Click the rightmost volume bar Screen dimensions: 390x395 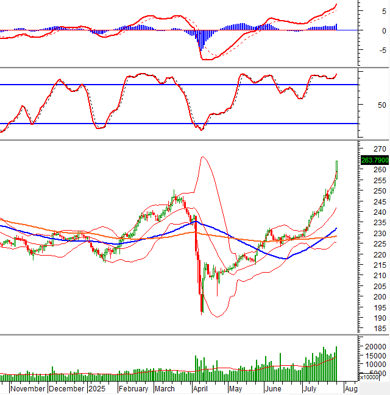pyautogui.click(x=336, y=363)
